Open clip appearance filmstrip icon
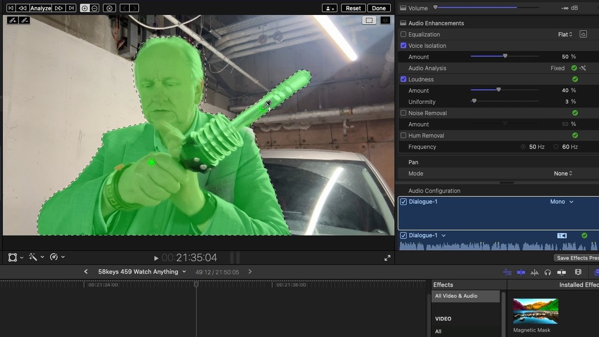Viewport: 599px width, 337px height. (578, 272)
